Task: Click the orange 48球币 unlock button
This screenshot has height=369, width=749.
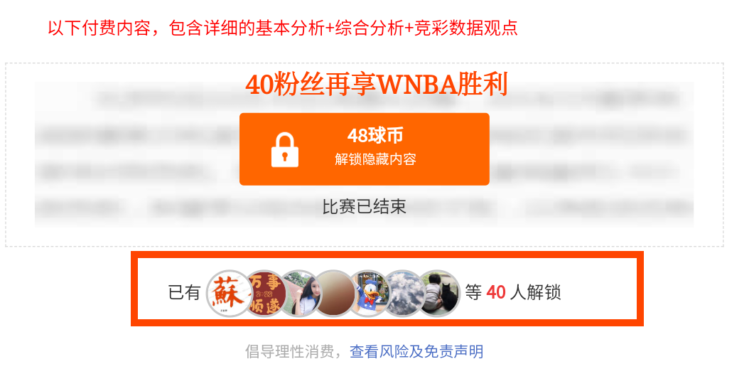Action: click(365, 149)
